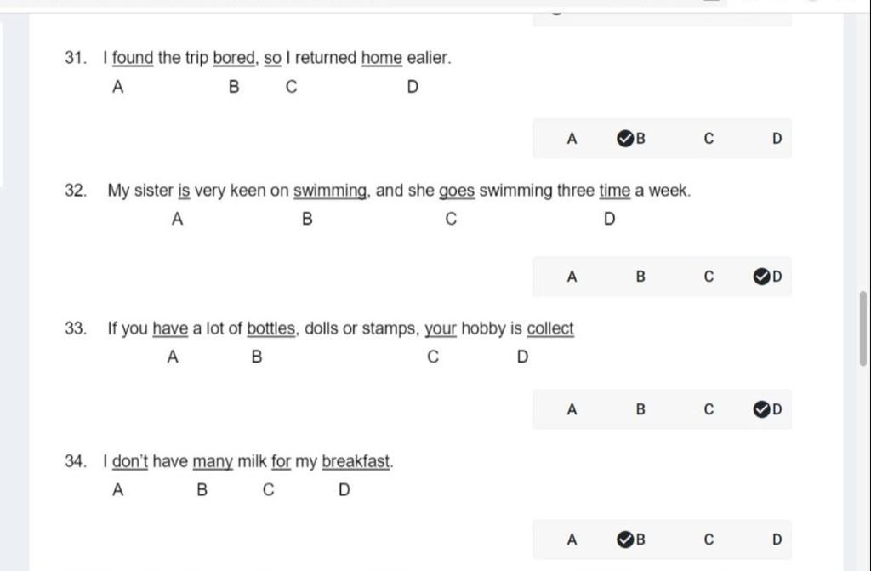Pick answer D for question 34

(x=777, y=540)
